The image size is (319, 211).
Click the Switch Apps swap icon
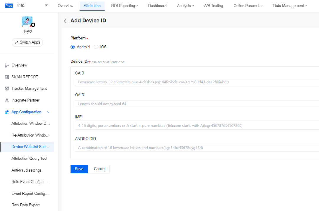coord(17,42)
